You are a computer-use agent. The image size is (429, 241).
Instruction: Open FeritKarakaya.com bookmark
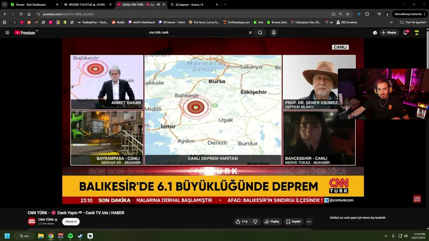pyautogui.click(x=236, y=22)
